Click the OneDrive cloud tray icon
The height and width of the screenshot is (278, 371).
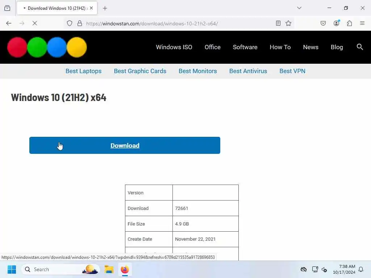pyautogui.click(x=304, y=269)
